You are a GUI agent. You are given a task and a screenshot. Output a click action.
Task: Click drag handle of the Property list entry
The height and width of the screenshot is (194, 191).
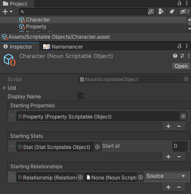(12, 115)
